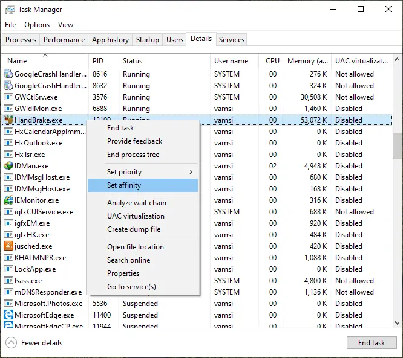Choose End task in context menu
The height and width of the screenshot is (358, 403).
143,128
